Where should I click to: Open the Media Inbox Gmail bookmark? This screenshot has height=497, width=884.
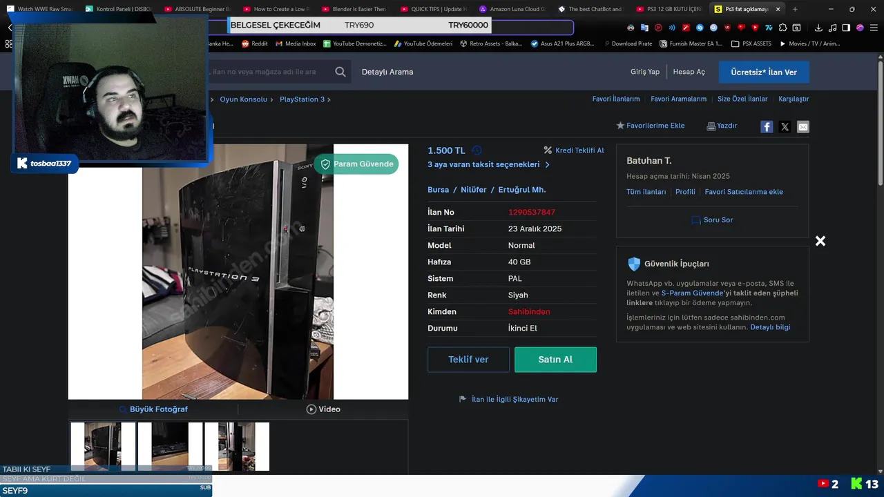296,43
